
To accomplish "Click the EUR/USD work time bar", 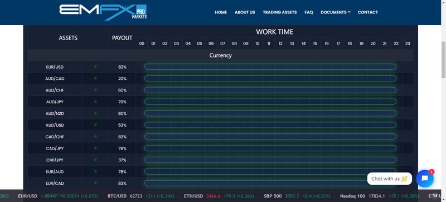I will pyautogui.click(x=270, y=66).
